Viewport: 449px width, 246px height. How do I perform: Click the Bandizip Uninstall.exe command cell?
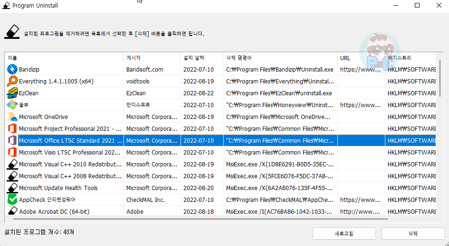(x=280, y=69)
